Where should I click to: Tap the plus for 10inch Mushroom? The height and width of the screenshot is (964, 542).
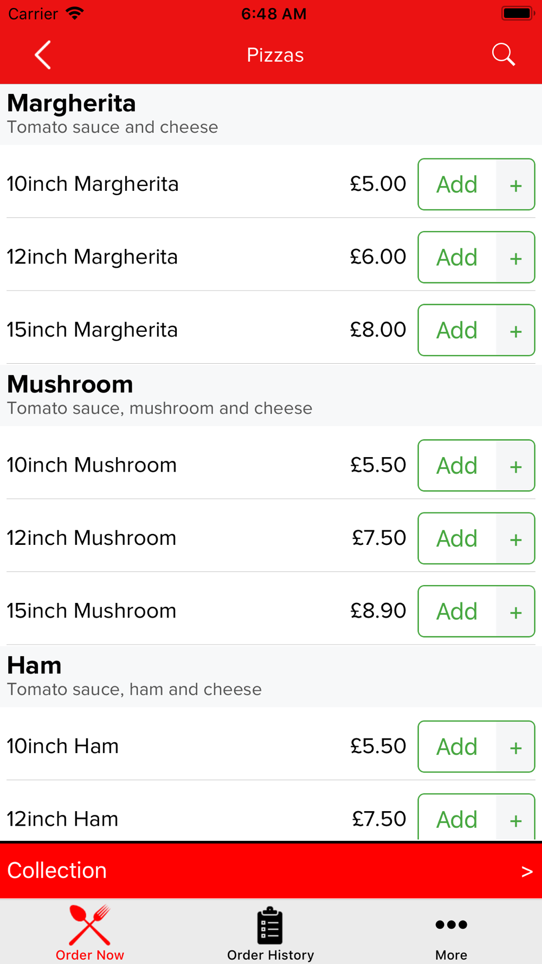515,466
